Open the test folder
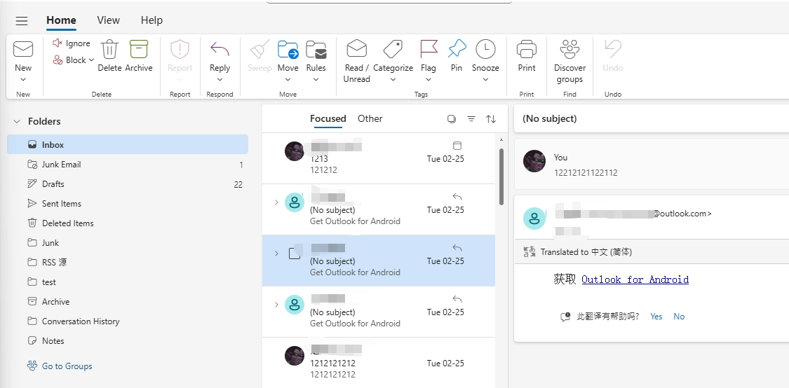Viewport: 789px width, 388px height. coord(128,282)
